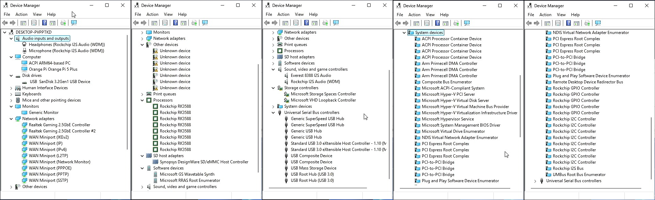The width and height of the screenshot is (655, 200).
Task: Click Scan for hardware changes in DESKTOP-PVPPTKD window toolbar
Action: click(74, 23)
